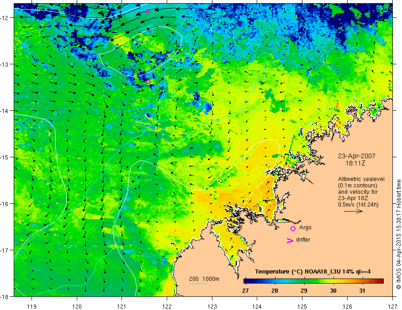Click the longitude '122' axis label
Viewport: 402px width, 310px height.
(x=167, y=306)
